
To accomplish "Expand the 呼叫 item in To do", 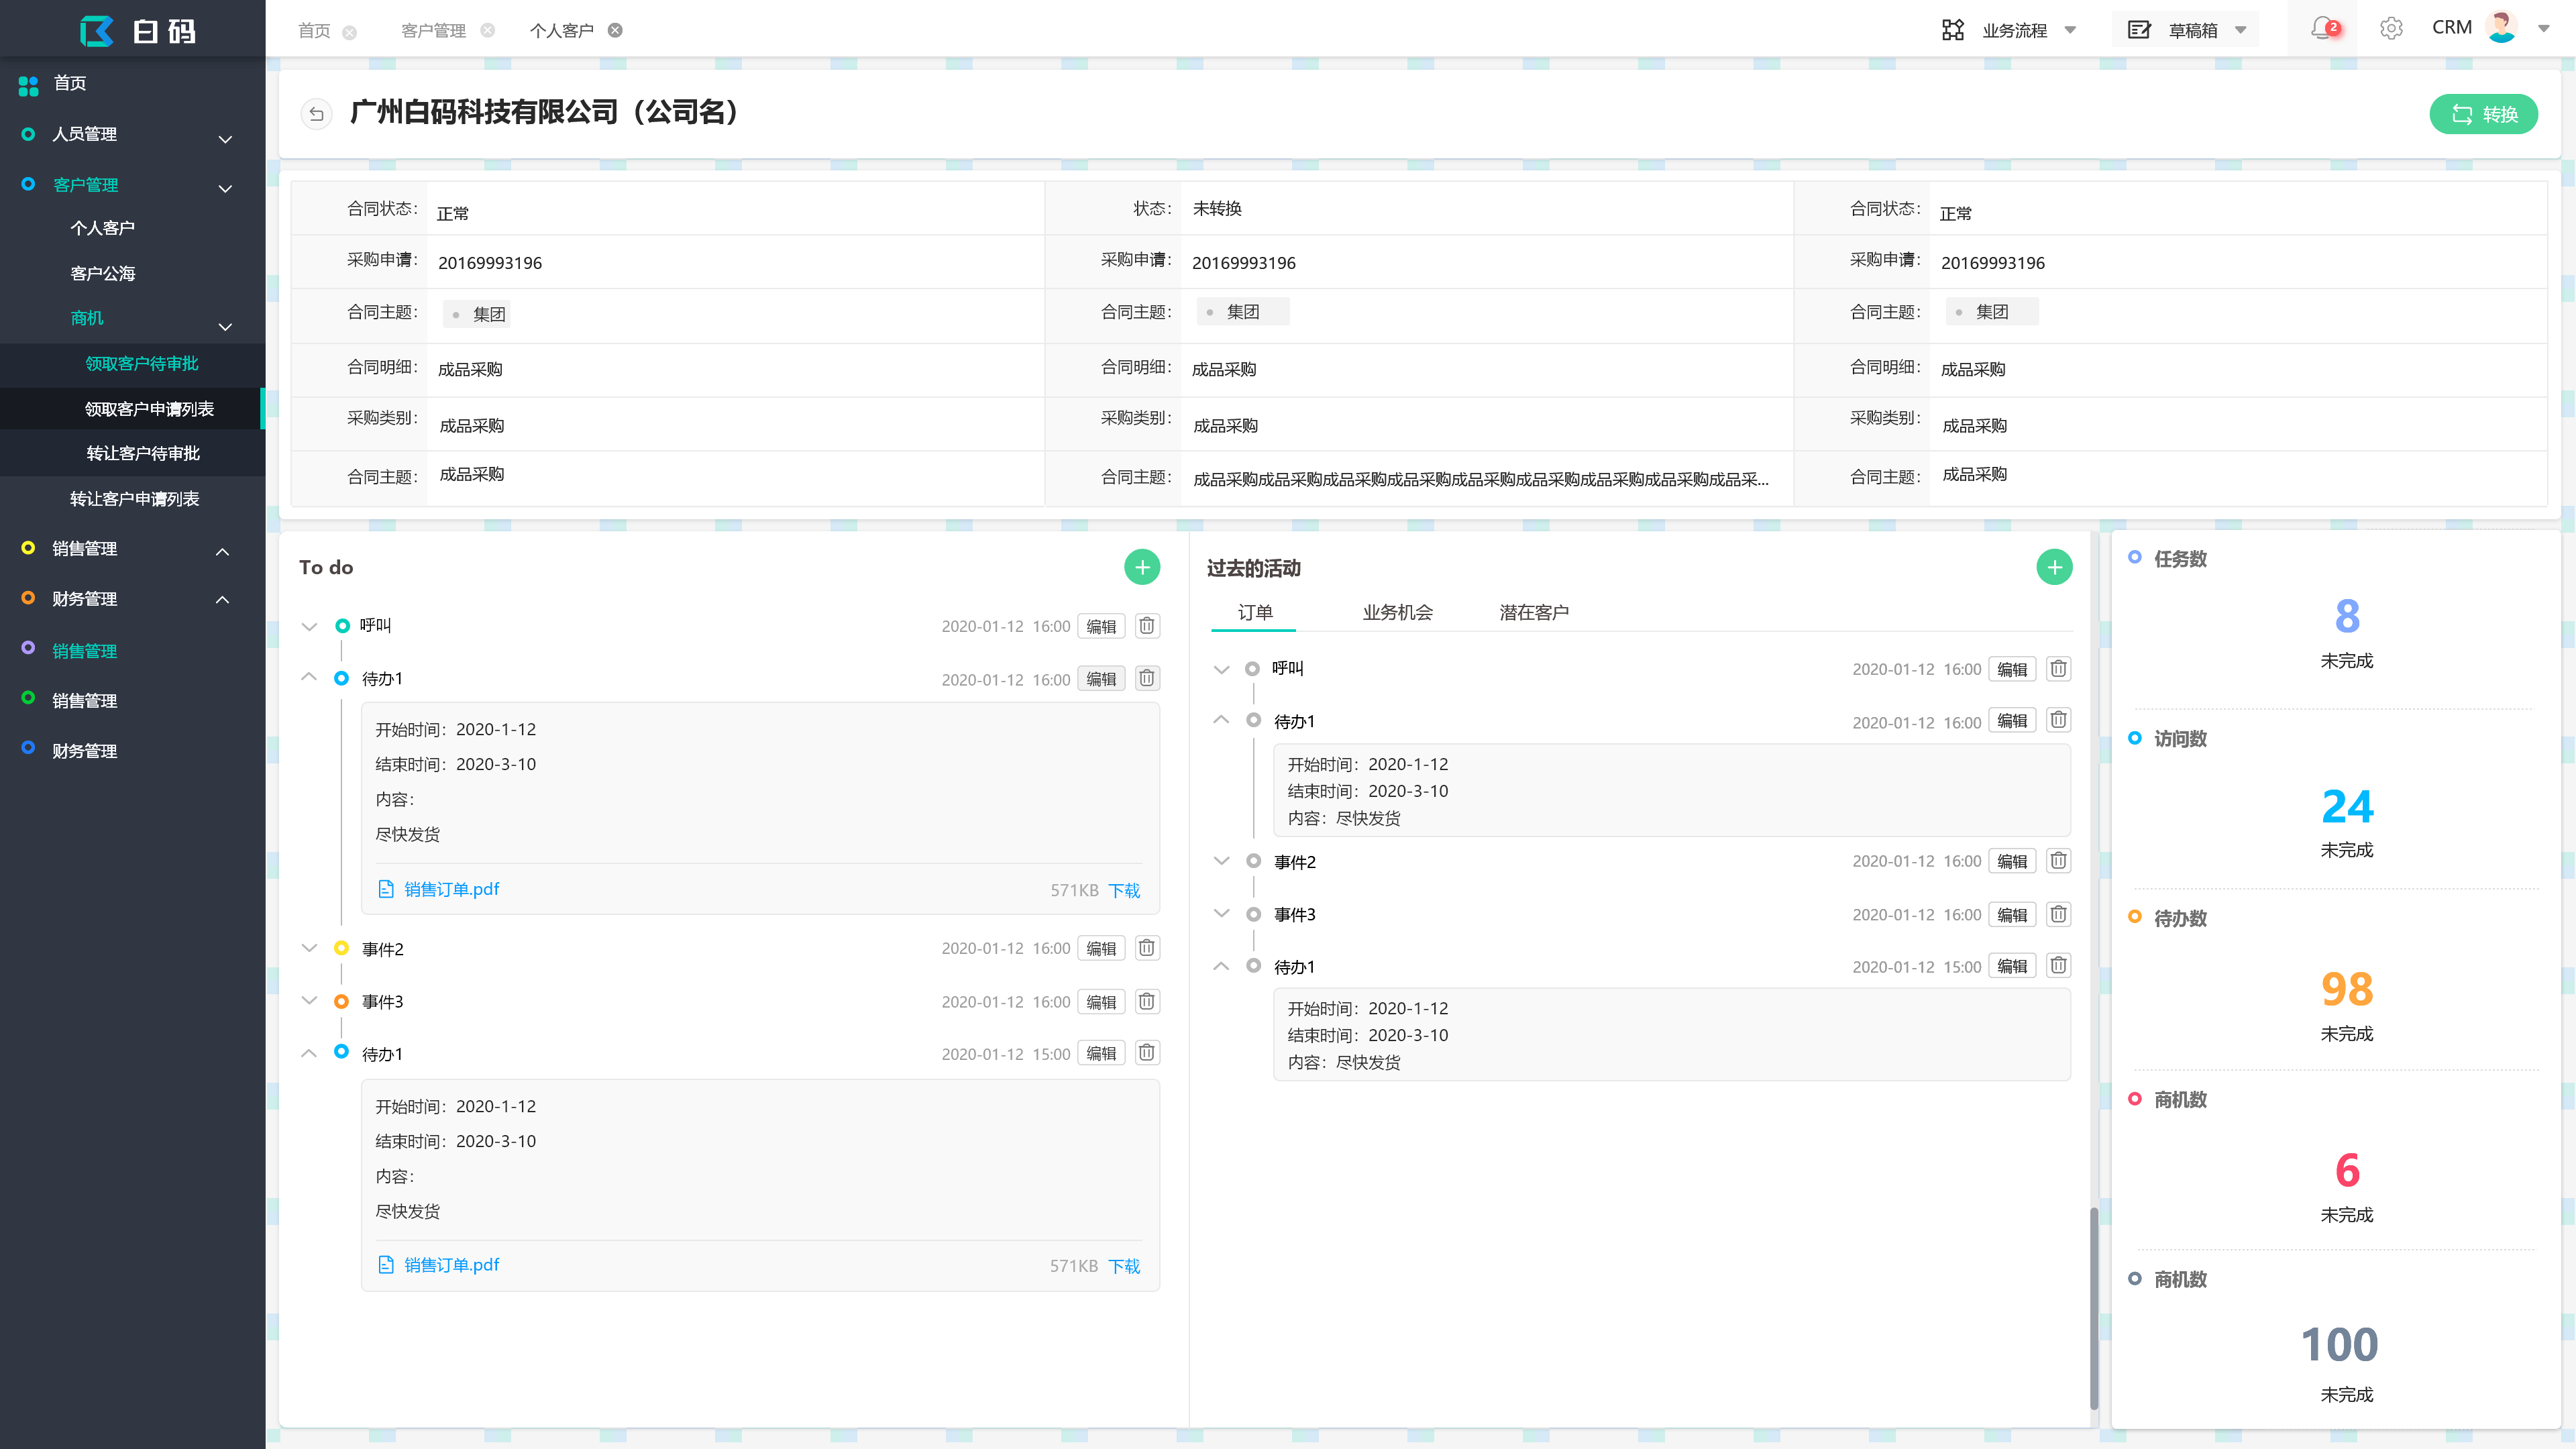I will pos(309,627).
